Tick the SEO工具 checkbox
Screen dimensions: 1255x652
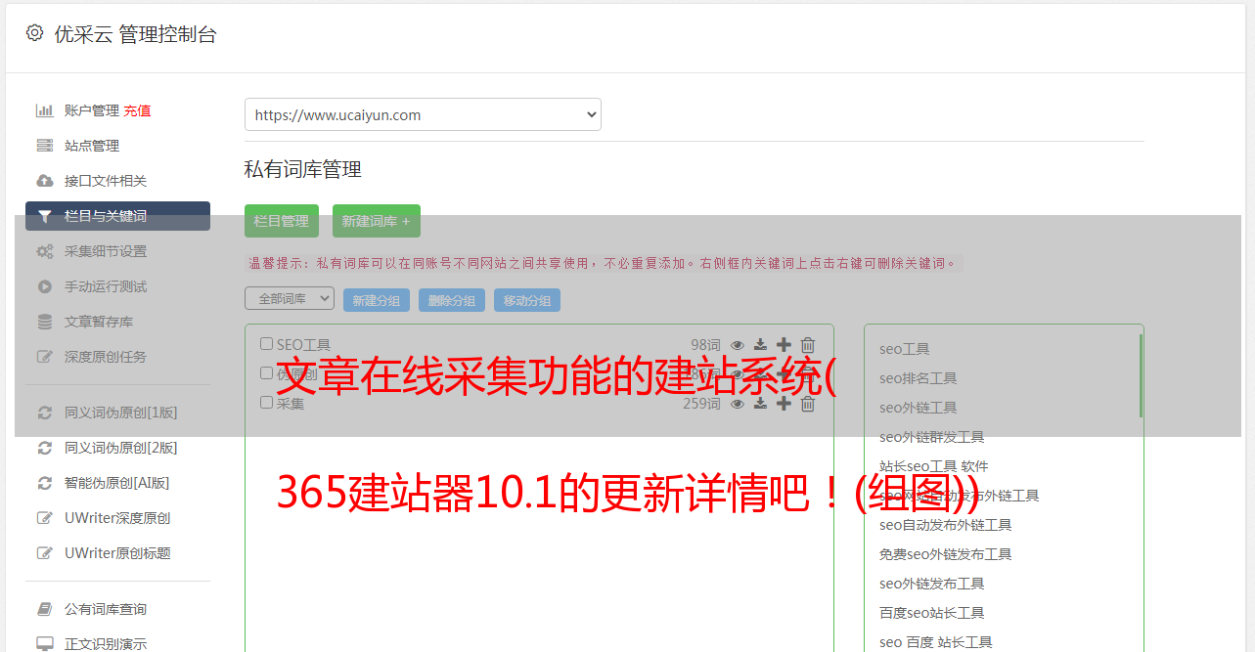(x=266, y=344)
